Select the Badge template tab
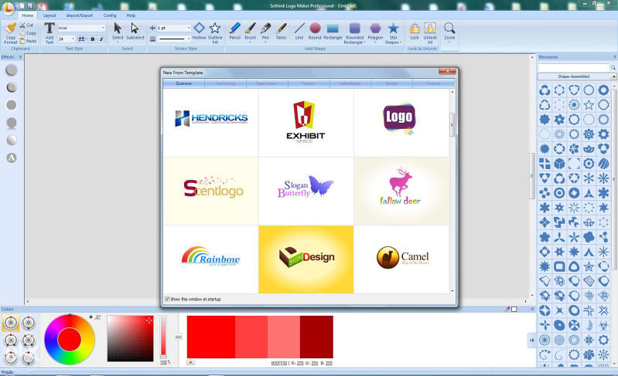This screenshot has width=618, height=376. (392, 83)
